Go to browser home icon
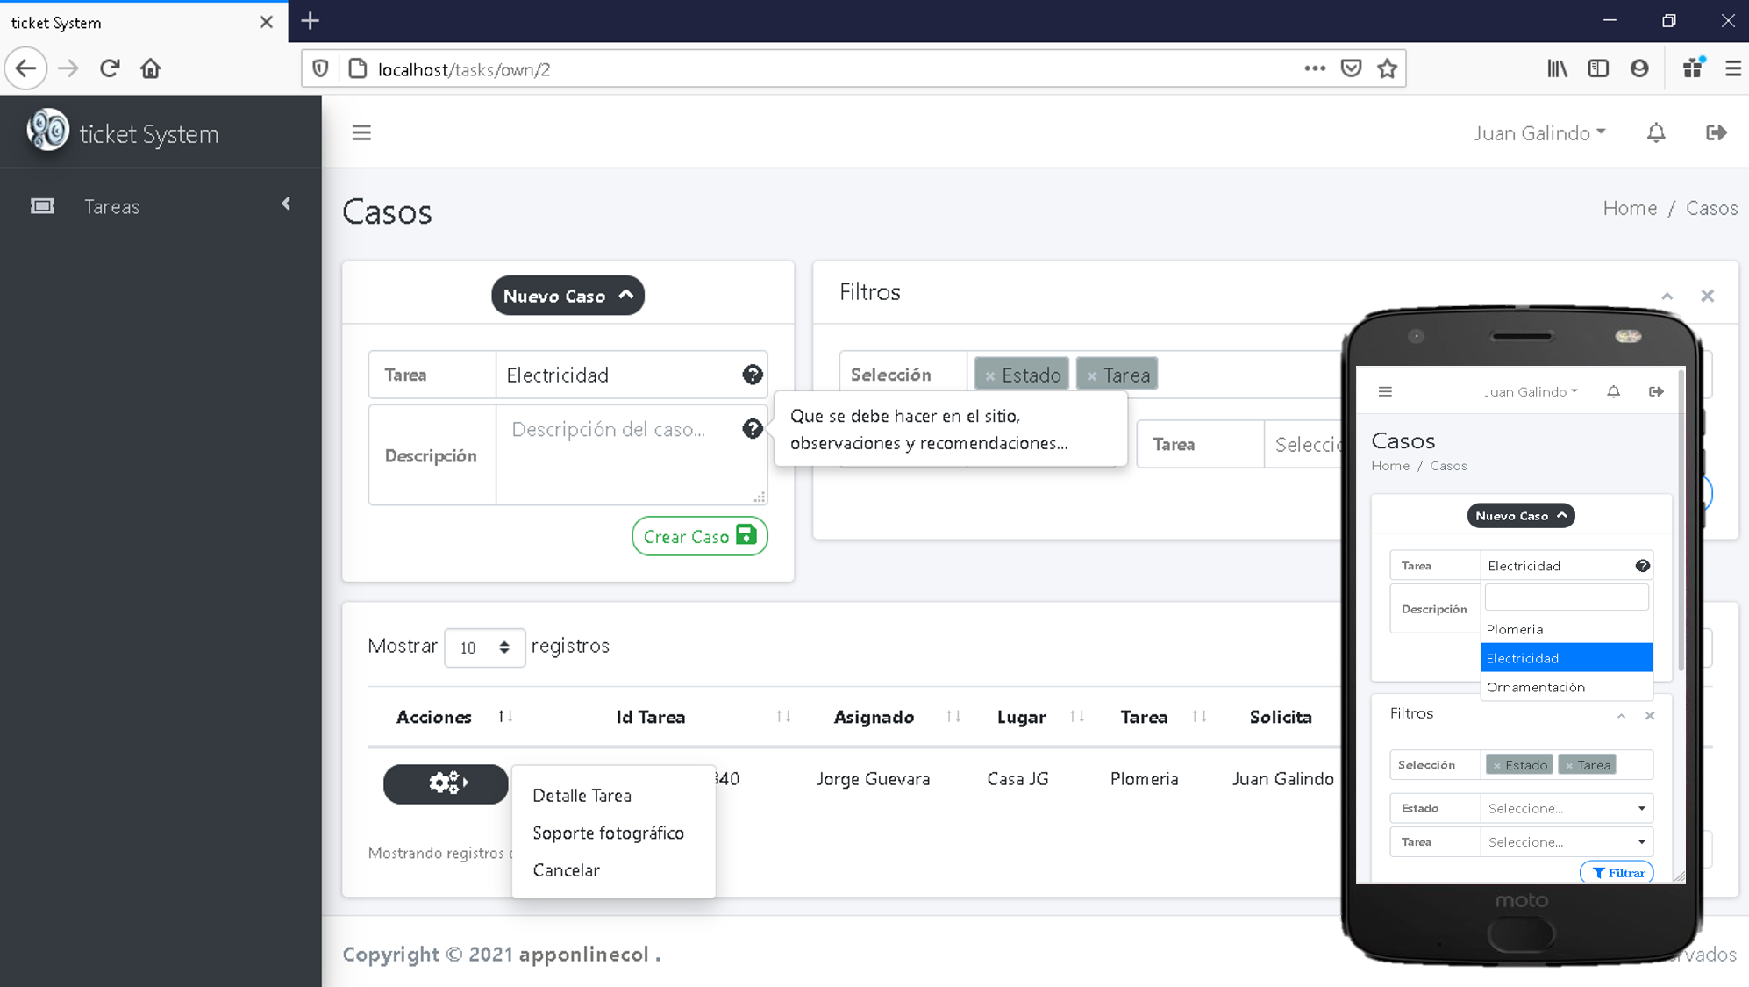 (x=151, y=68)
